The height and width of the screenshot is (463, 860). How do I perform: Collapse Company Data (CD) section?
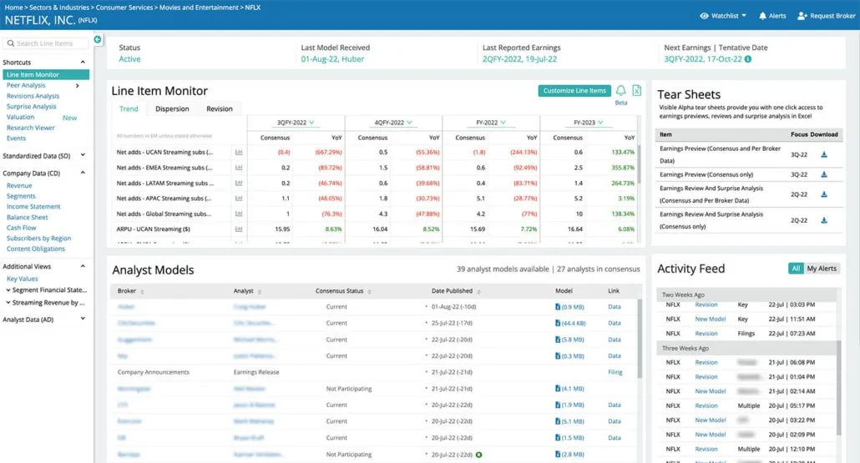83,174
